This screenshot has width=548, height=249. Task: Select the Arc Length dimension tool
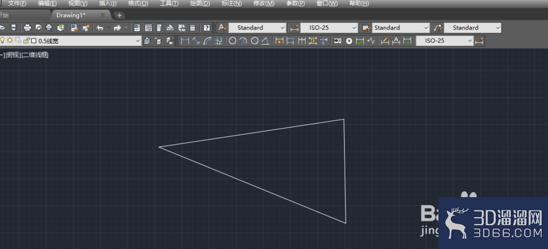(207, 41)
